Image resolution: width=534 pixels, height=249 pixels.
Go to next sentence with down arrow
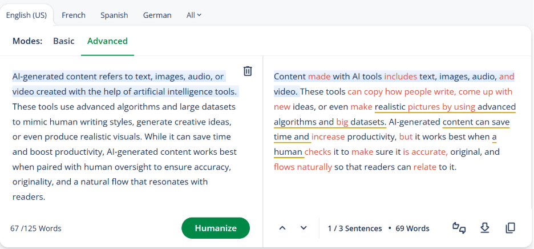coord(304,228)
